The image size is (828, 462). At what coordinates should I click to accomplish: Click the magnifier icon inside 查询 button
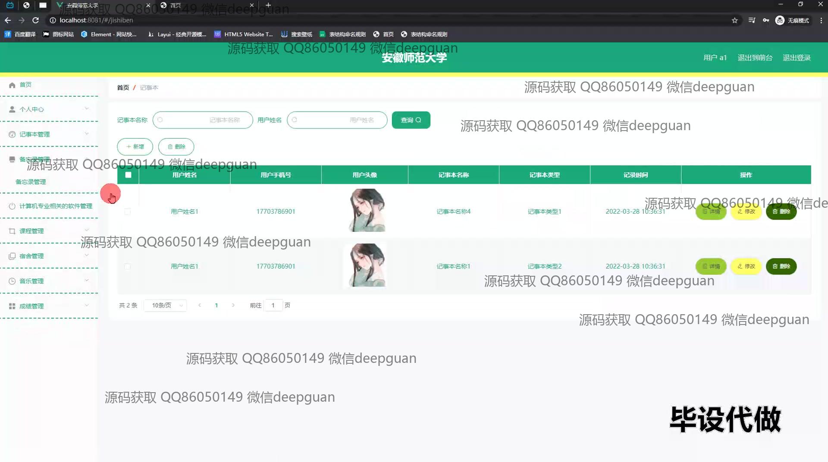418,120
